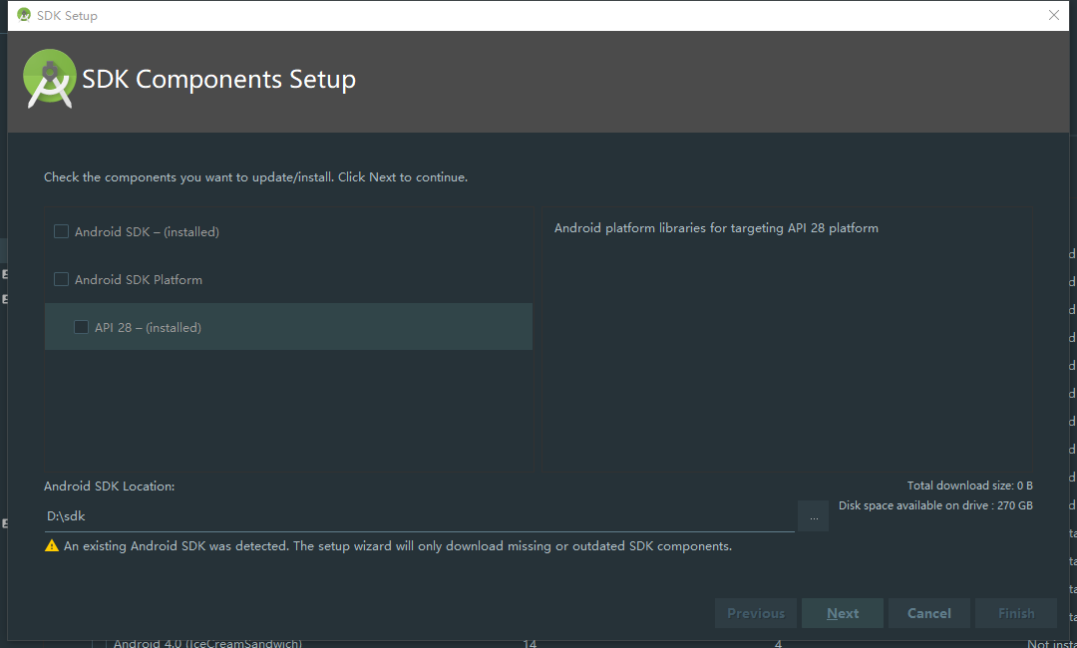Open the SDK location browser via the "..." button
Screen dimensions: 1077x648
click(813, 515)
